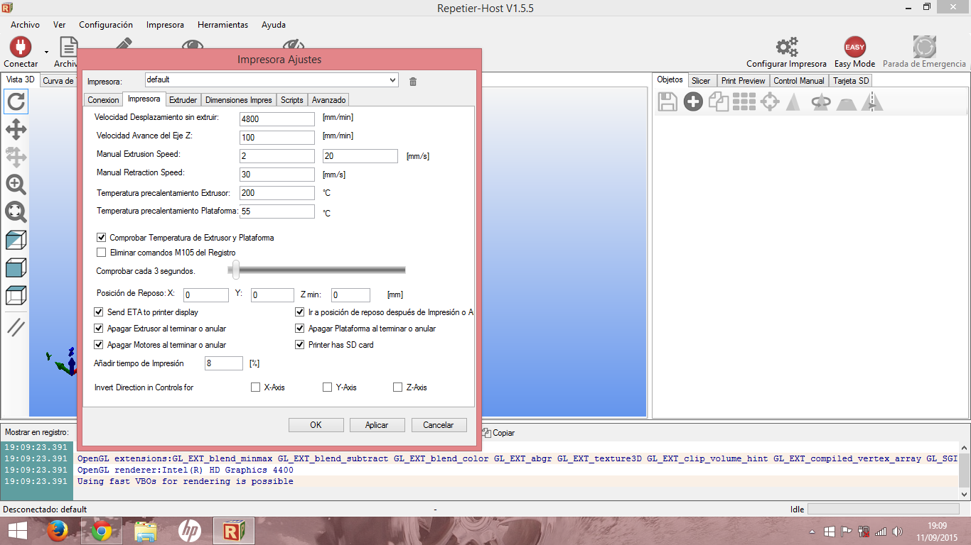Click the Copiar log button
Viewport: 971px width, 545px height.
point(498,432)
